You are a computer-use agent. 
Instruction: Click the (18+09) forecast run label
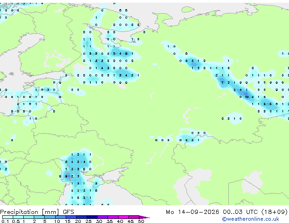point(274,212)
